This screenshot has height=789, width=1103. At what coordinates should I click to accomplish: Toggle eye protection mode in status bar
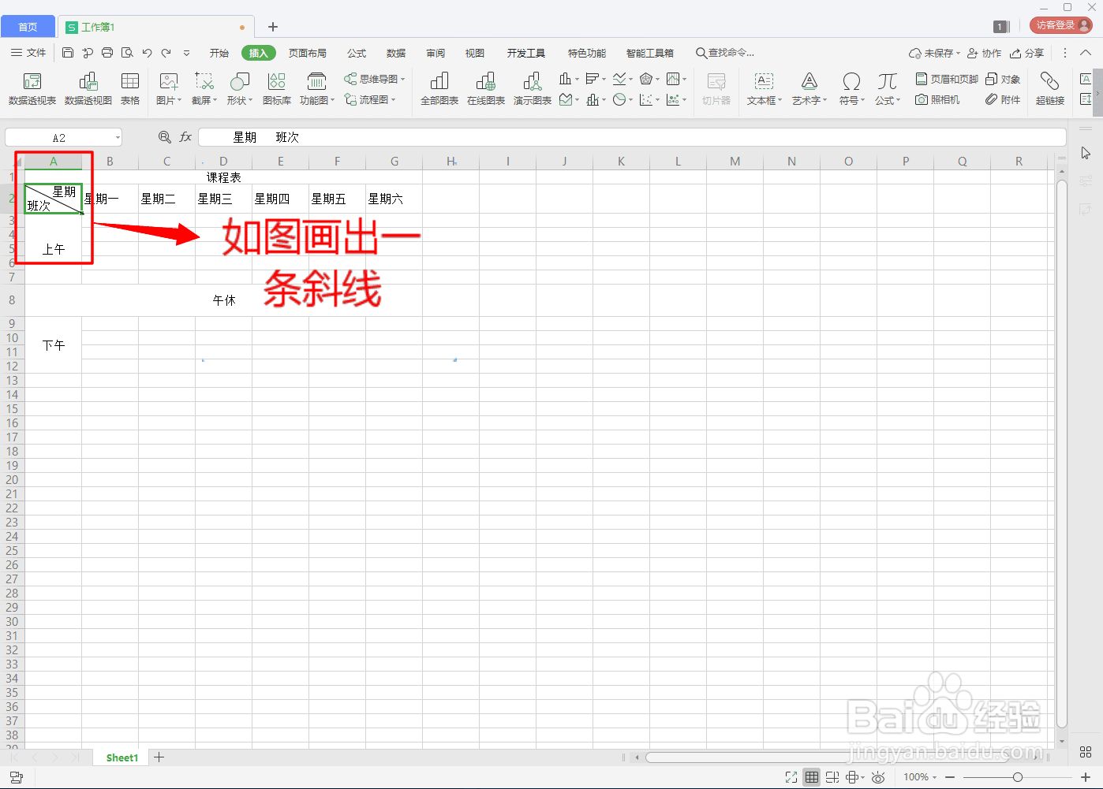(x=878, y=777)
